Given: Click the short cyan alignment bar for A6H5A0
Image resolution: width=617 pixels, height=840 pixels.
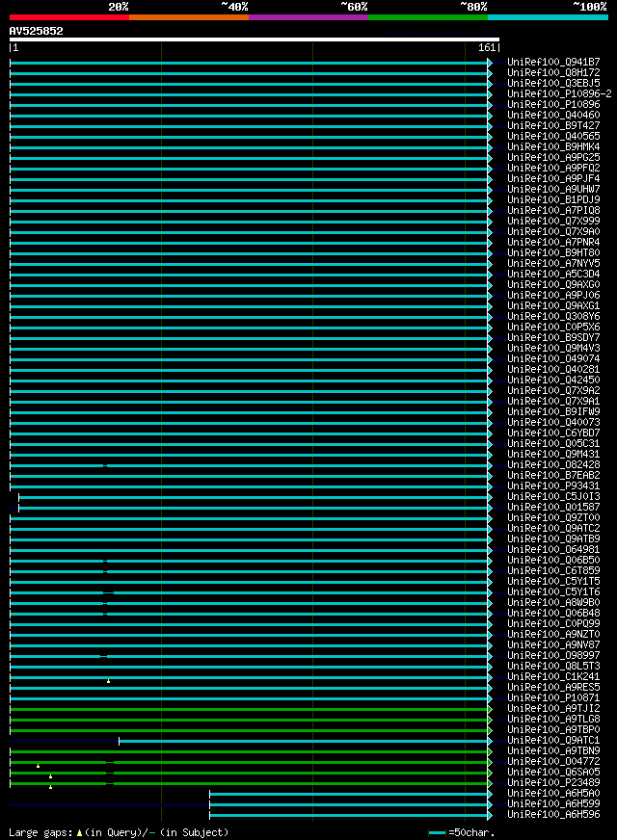Looking at the screenshot, I should tap(348, 794).
